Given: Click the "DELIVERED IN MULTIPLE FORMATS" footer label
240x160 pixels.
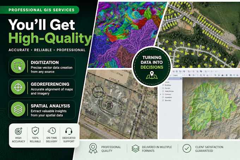Looking at the screenshot, I should pyautogui.click(x=157, y=149).
